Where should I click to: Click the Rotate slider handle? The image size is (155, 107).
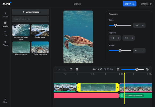(x=120, y=51)
